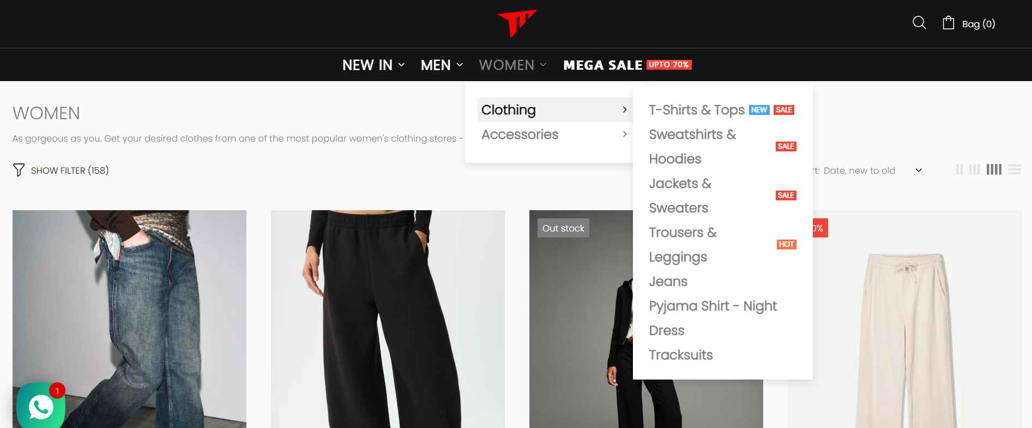Screen dimensions: 1032x428
Task: Switch to four-column grid view
Action: click(994, 169)
